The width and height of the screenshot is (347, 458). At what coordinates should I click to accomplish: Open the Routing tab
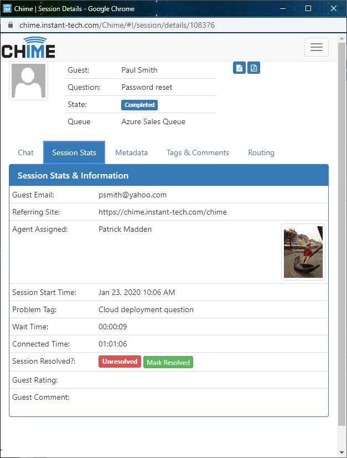(261, 152)
